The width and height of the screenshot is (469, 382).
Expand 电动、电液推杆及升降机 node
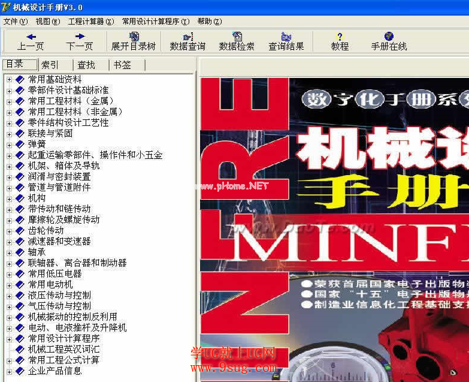tap(9, 327)
